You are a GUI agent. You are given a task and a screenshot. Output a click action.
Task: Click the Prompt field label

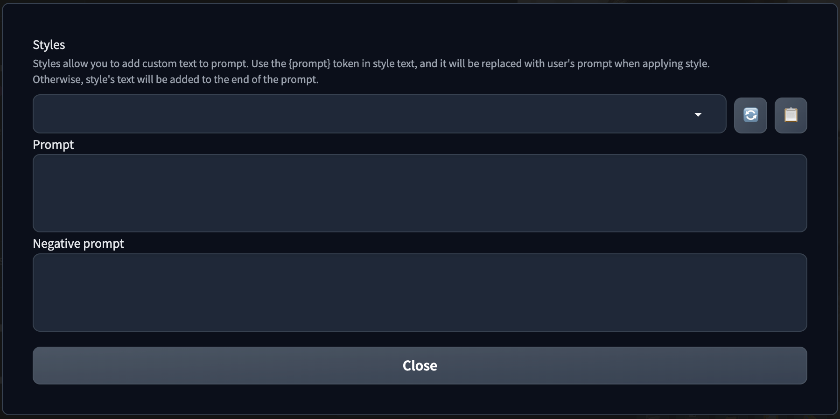click(53, 145)
